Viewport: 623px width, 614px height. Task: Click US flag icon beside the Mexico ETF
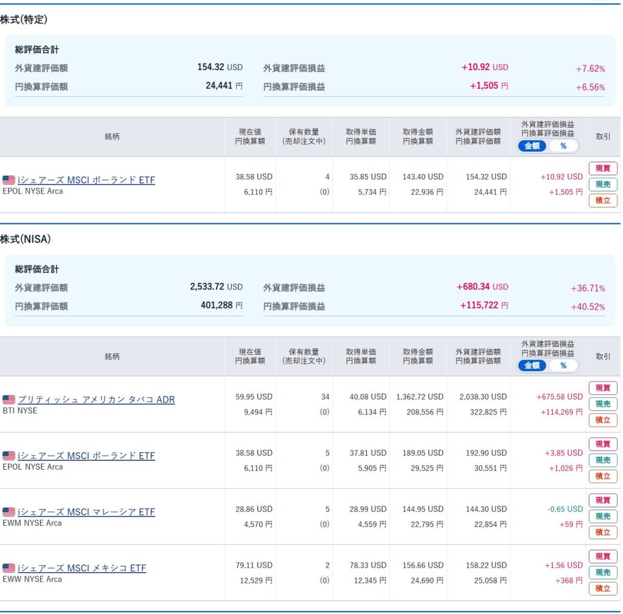click(9, 568)
